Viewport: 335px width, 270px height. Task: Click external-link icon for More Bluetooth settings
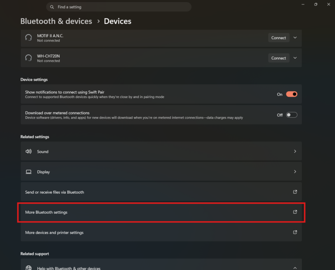295,212
